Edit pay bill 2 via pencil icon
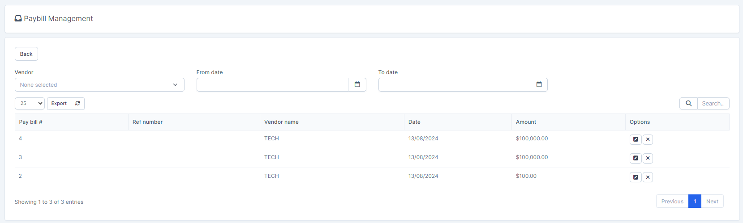This screenshot has width=743, height=223. pyautogui.click(x=636, y=177)
